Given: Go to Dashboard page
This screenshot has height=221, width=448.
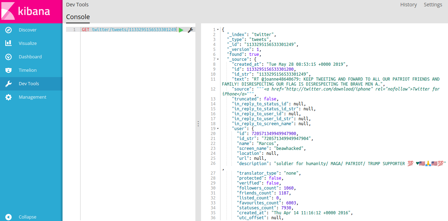Looking at the screenshot, I should pyautogui.click(x=30, y=57).
